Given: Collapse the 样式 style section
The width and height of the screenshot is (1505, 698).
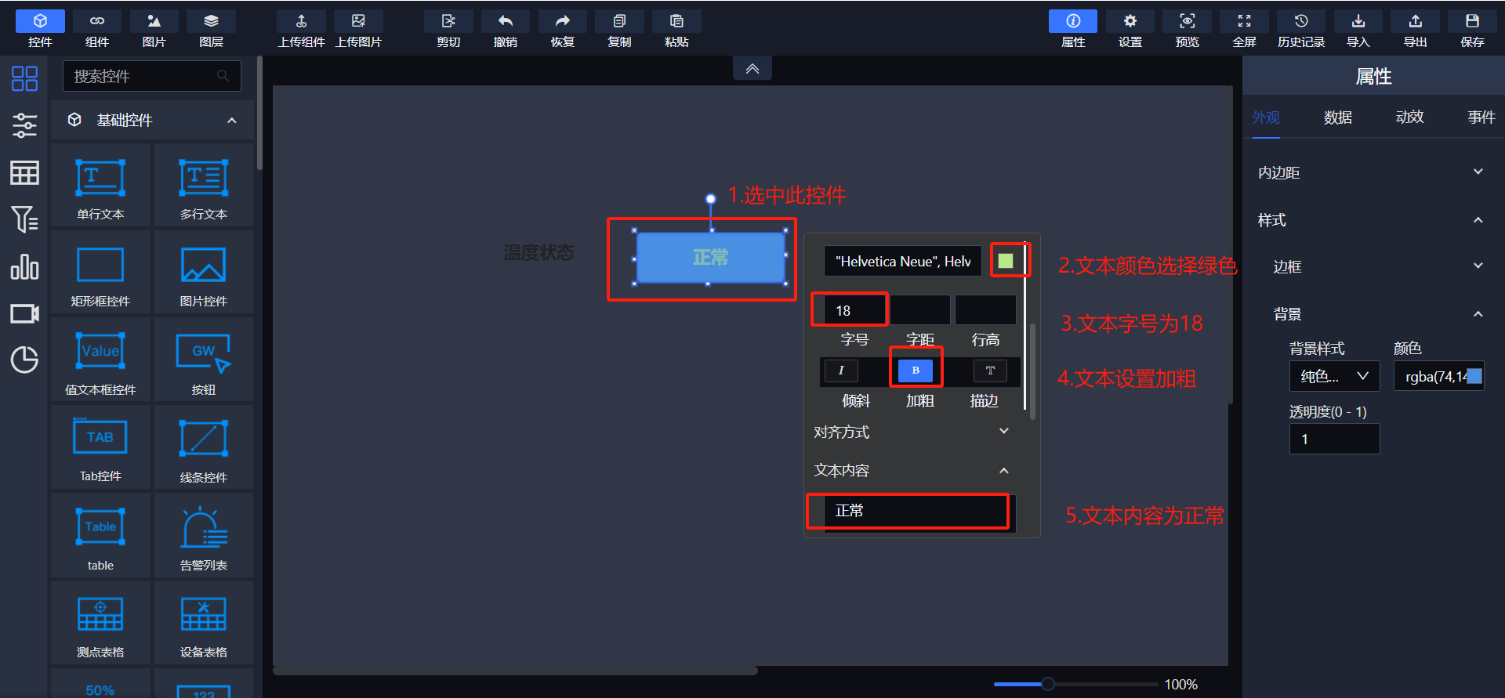Looking at the screenshot, I should (x=1478, y=220).
